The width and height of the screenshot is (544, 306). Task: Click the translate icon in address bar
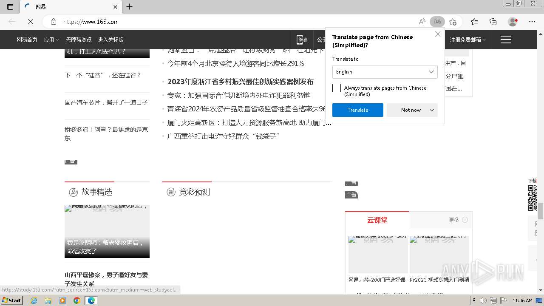pos(437,22)
